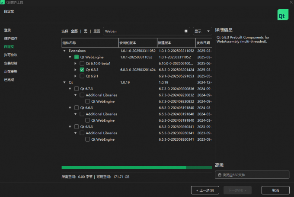Screen dimensions: 294x197
Task: Sort by the 组件名称 column header
Action: (x=90, y=43)
